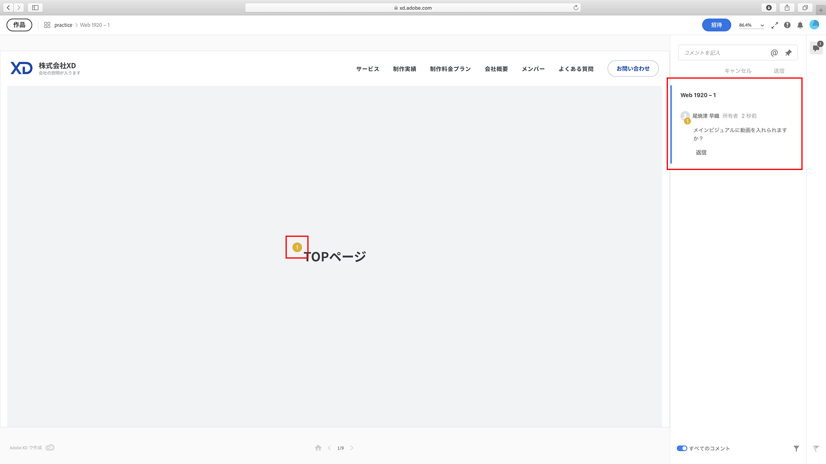This screenshot has height=464, width=826.
Task: Select 会社概要 in the navigation menu
Action: [496, 69]
